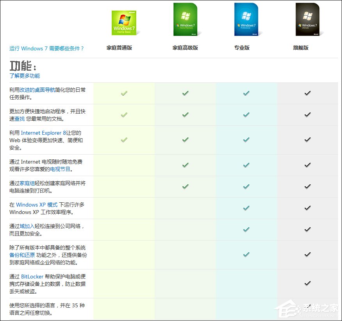Click 专业版's checkmark for Windows XP 模式 row
The width and height of the screenshot is (342, 321).
tap(246, 208)
